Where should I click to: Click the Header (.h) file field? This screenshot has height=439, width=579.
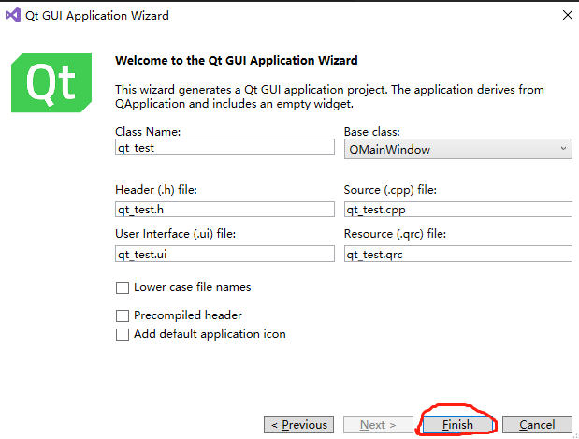click(224, 209)
